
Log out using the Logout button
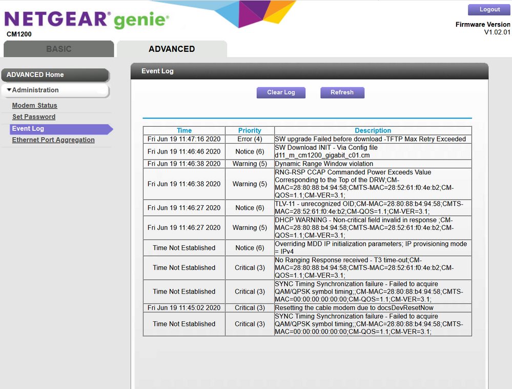point(489,10)
